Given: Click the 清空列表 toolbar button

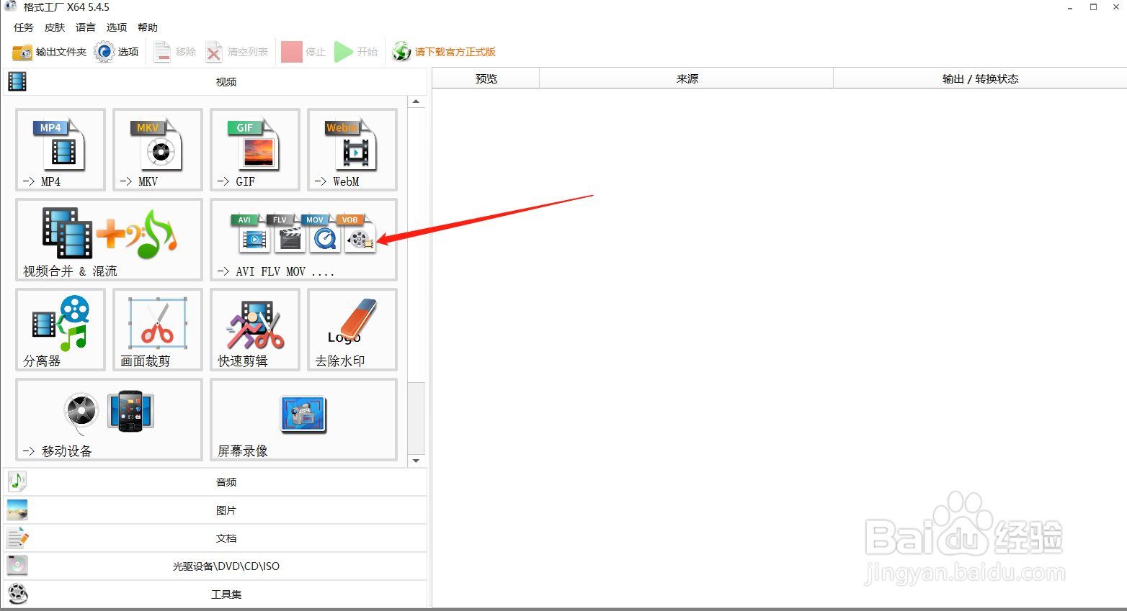Looking at the screenshot, I should (x=237, y=52).
